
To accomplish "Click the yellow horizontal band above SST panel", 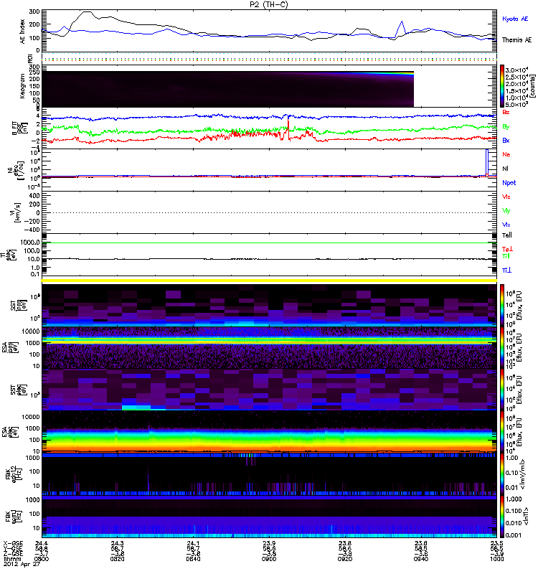I will (x=270, y=280).
